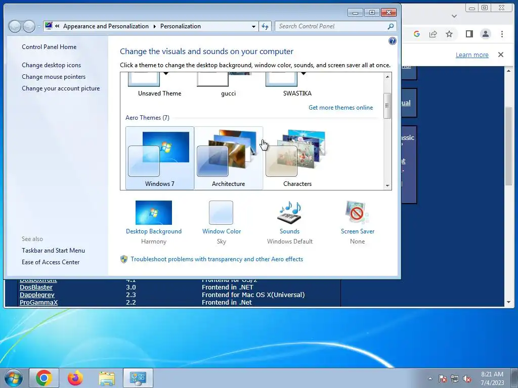Click the shield icon beside Troubleshoot
This screenshot has height=388, width=518.
(124, 259)
